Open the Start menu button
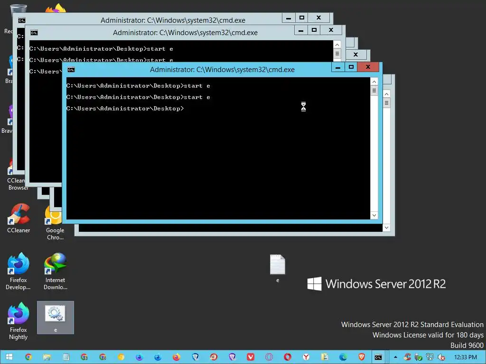Screen dimensions: 486x364 coord(9,357)
